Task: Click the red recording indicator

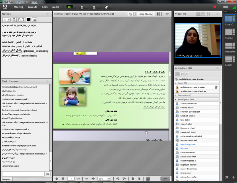Action: pyautogui.click(x=215, y=7)
